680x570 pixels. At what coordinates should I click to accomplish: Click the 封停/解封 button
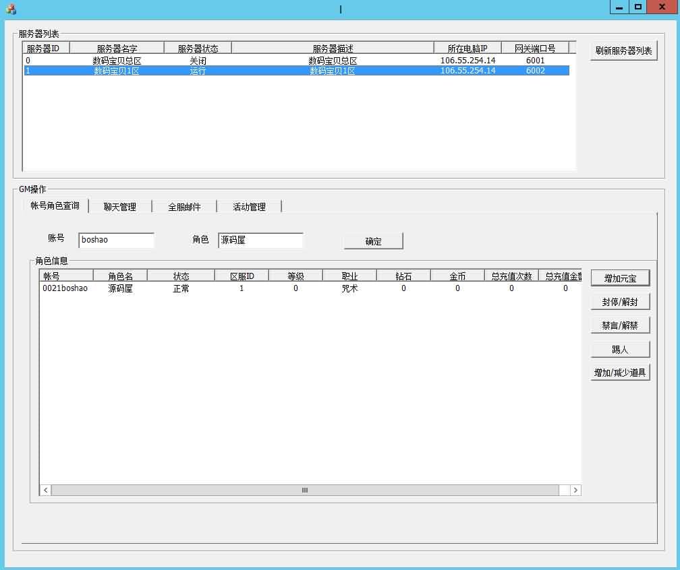620,302
